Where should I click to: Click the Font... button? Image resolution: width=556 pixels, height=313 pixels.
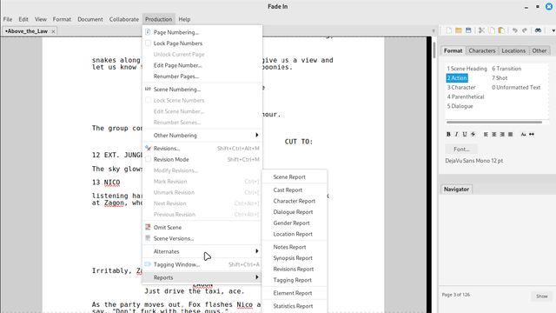point(461,149)
